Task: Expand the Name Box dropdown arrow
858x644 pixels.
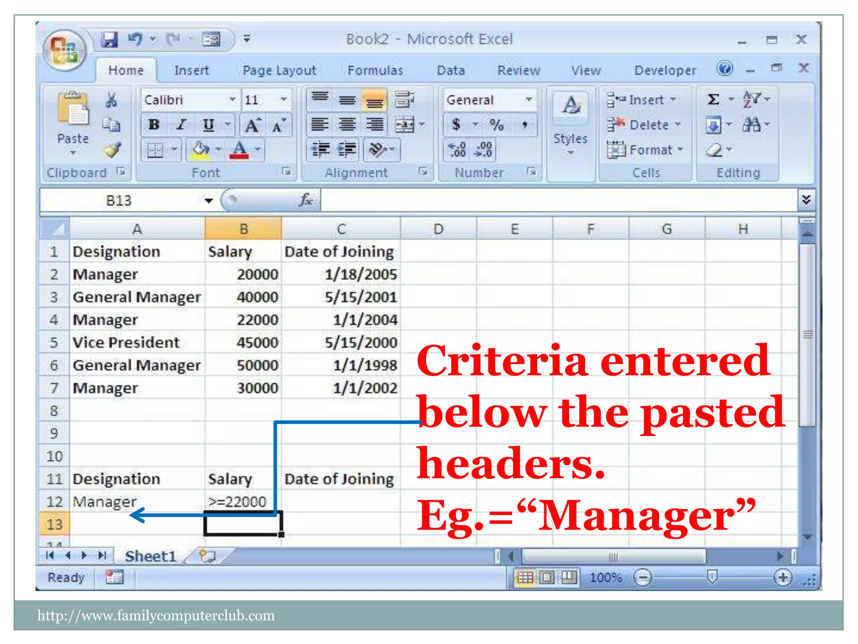Action: (209, 200)
